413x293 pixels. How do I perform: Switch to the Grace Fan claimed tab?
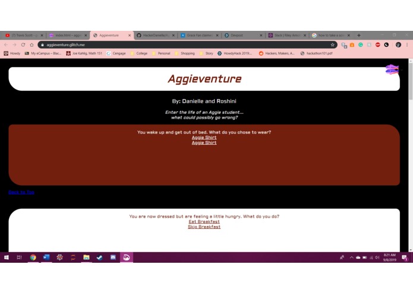tap(200, 35)
